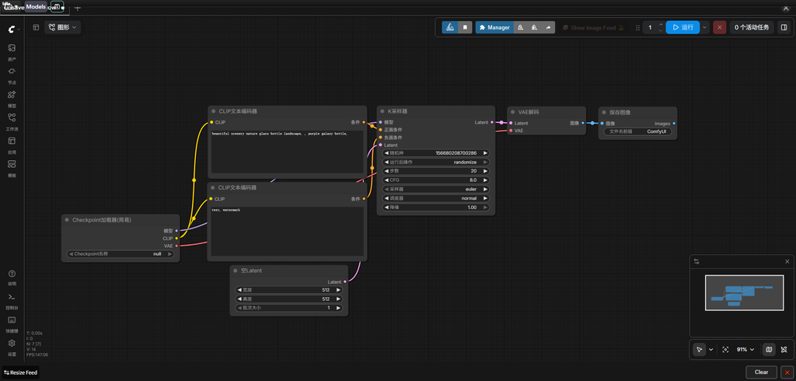
Task: Open the 节点 node library panel
Action: pyautogui.click(x=12, y=75)
